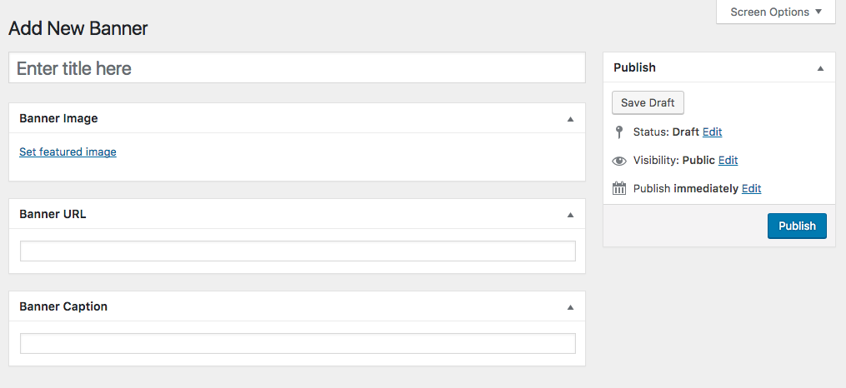
Task: Open the Set featured image link
Action: click(68, 152)
